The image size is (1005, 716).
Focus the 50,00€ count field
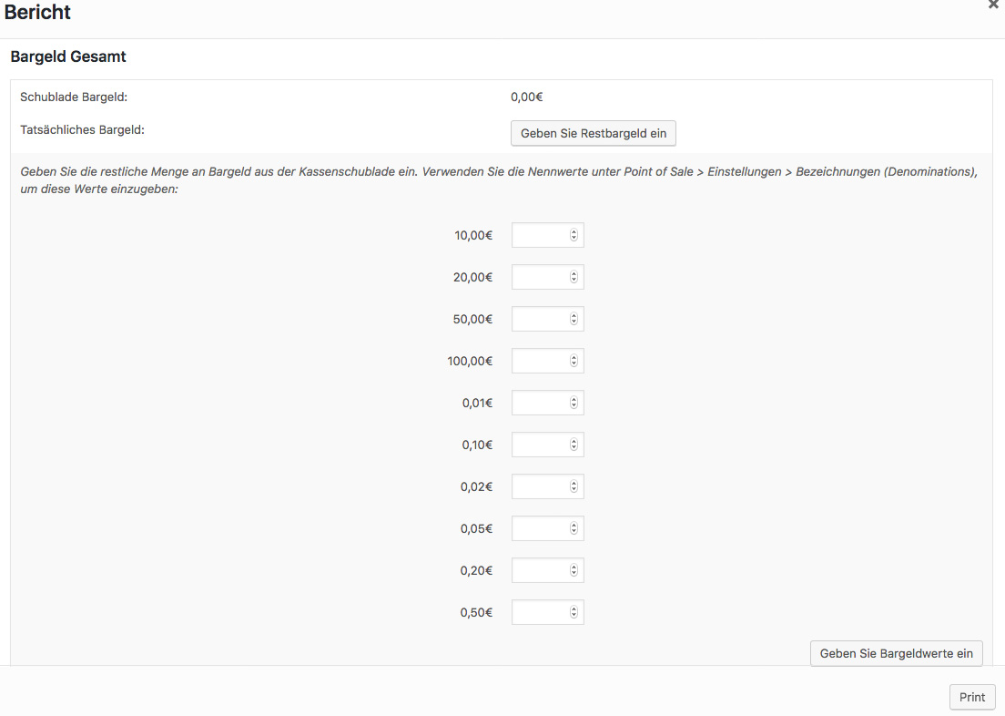540,319
